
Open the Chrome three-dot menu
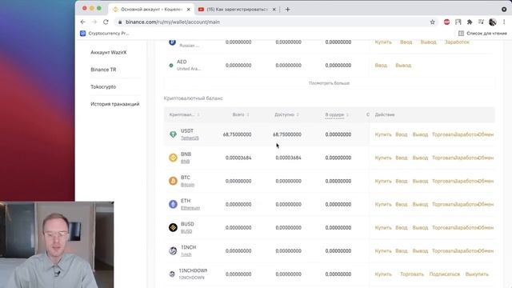coord(504,22)
